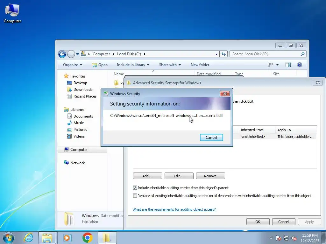Open the Share with menu
The image size is (326, 244).
tap(170, 65)
